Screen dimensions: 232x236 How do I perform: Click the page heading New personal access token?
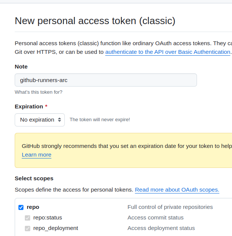pos(95,21)
